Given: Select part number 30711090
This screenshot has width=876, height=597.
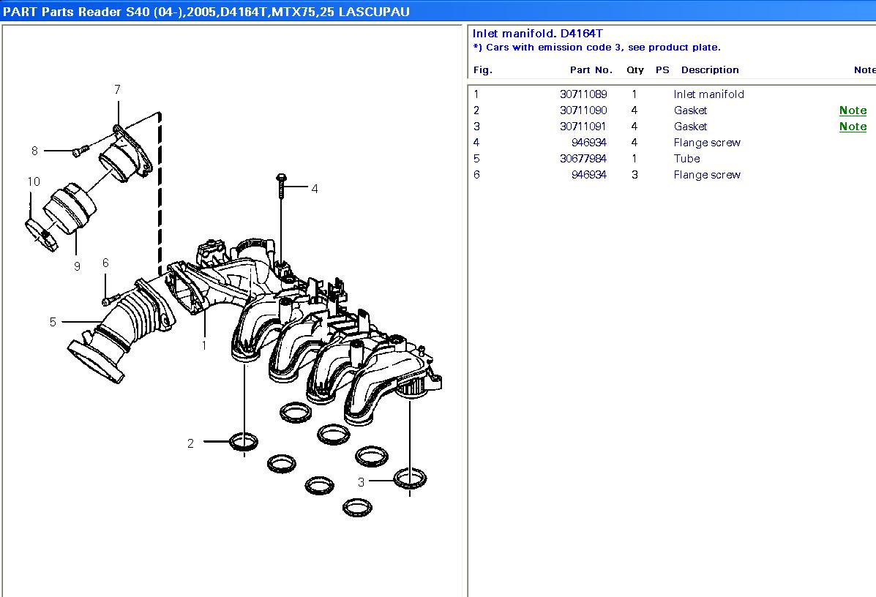Looking at the screenshot, I should 583,110.
